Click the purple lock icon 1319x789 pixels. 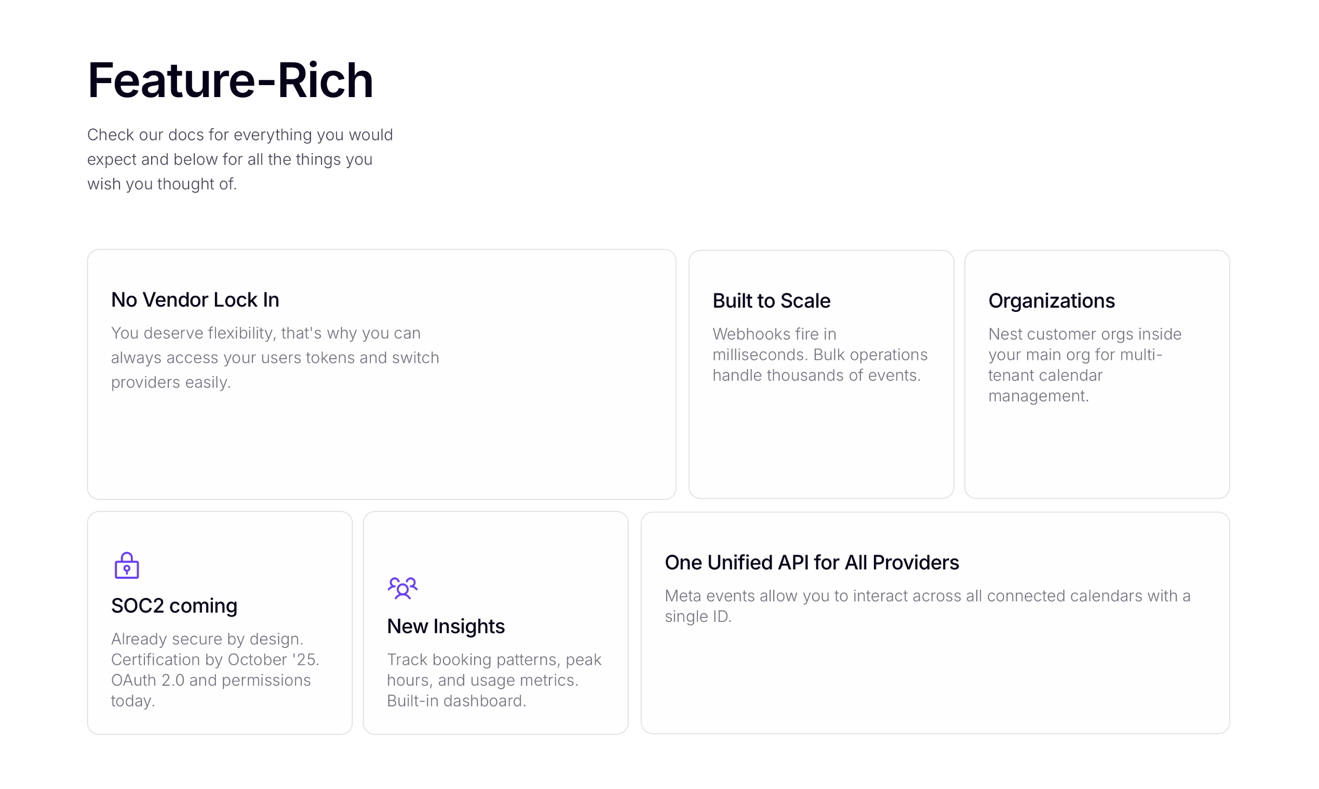tap(127, 565)
